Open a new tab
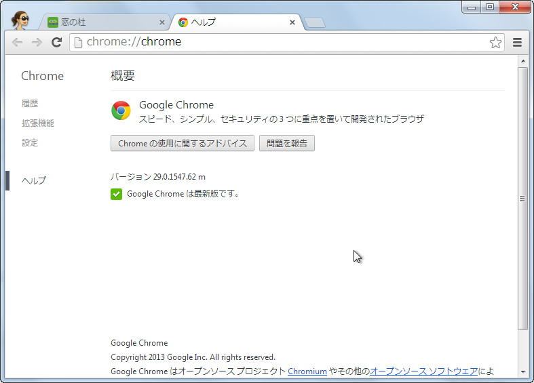The width and height of the screenshot is (534, 383). coord(315,23)
